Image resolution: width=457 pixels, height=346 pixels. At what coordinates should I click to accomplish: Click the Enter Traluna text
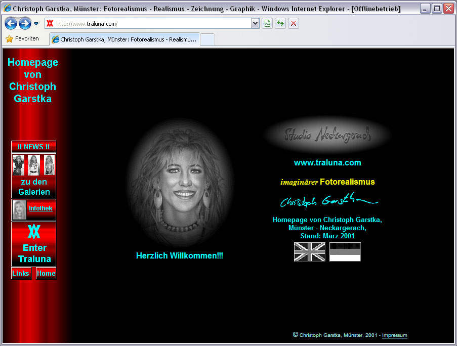(34, 253)
